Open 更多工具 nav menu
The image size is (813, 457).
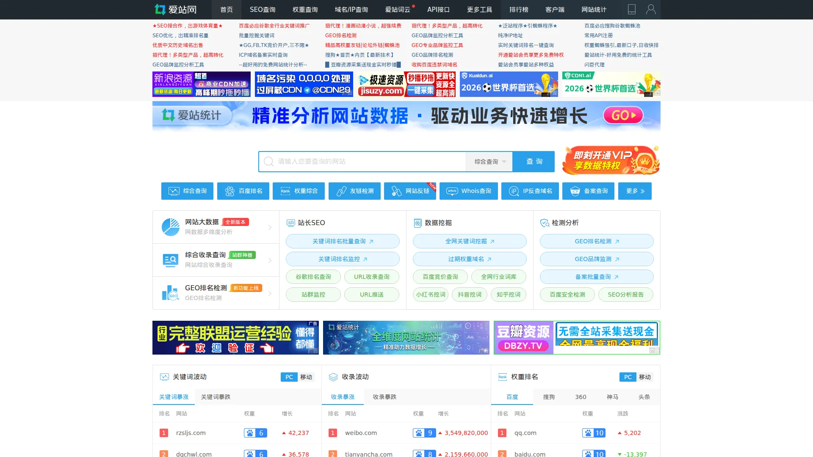[x=479, y=9]
